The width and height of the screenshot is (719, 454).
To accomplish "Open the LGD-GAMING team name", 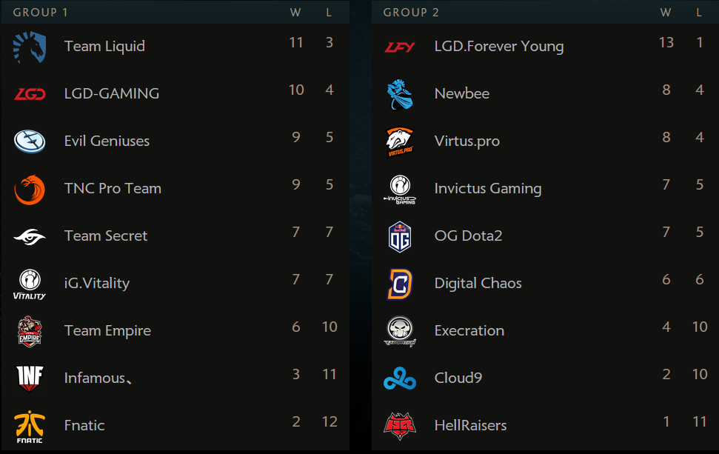I will (x=112, y=93).
